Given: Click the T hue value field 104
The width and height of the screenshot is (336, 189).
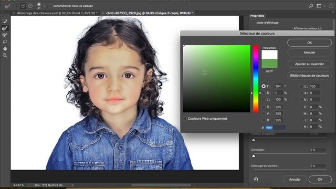Looking at the screenshot, I should pos(279,86).
